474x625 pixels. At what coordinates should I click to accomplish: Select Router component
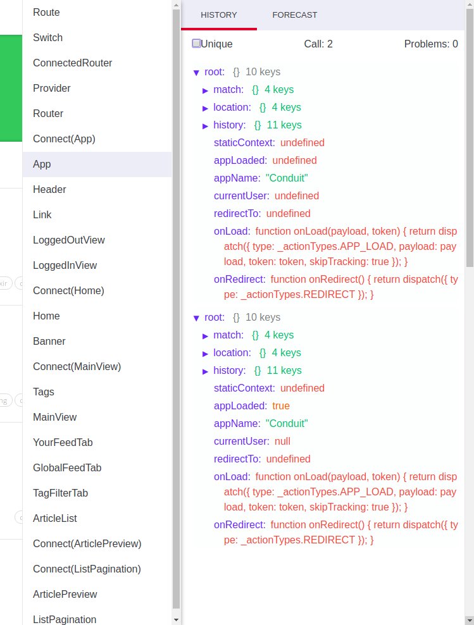(97, 114)
